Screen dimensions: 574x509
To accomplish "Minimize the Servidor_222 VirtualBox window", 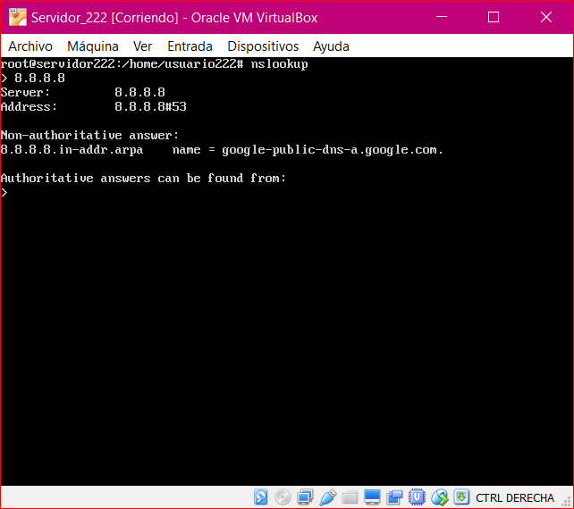I will coord(442,17).
